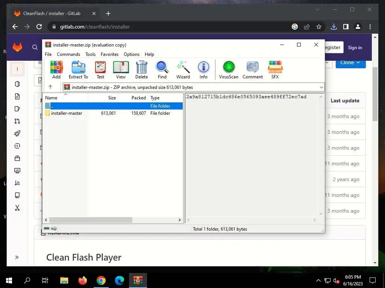Show hidden system tray icons chevron
This screenshot has width=385, height=288.
coord(318,280)
